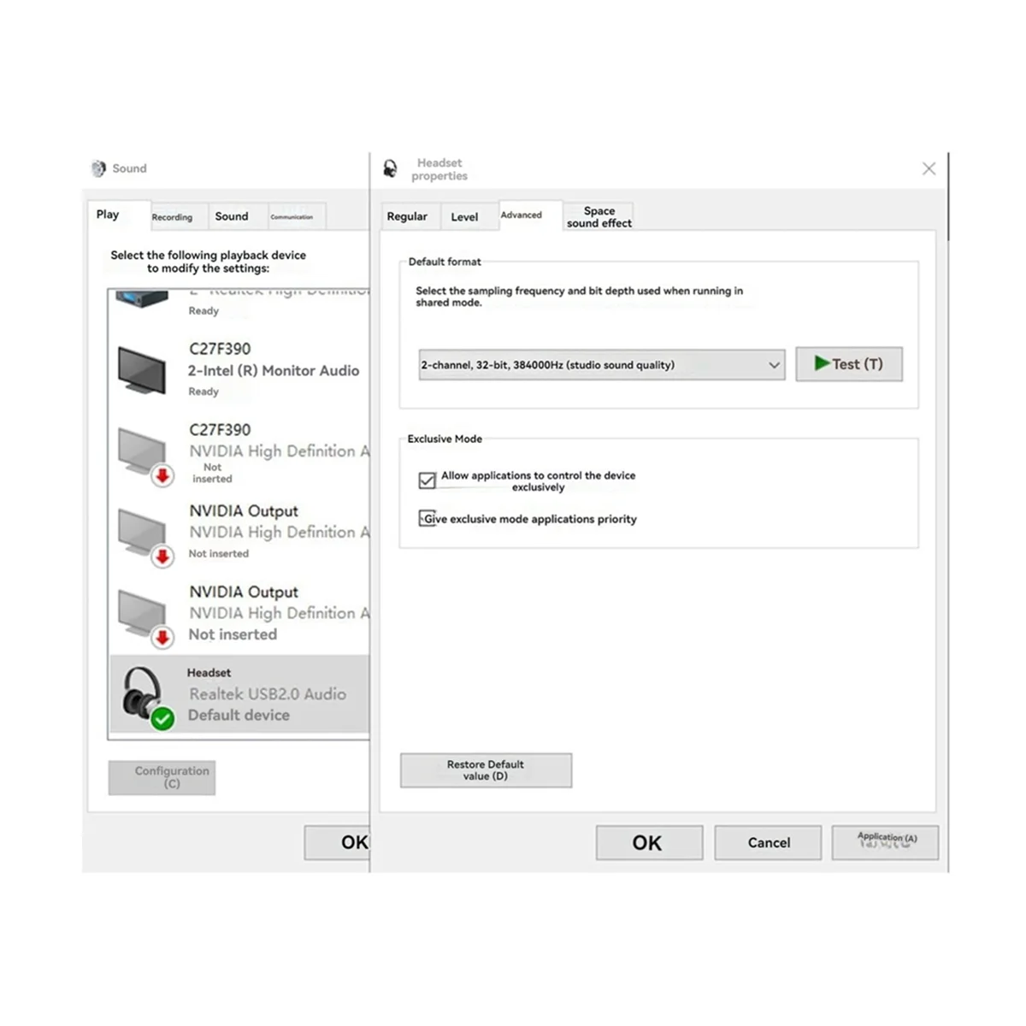Click the Test (T) button
This screenshot has width=1026, height=1026.
point(849,364)
